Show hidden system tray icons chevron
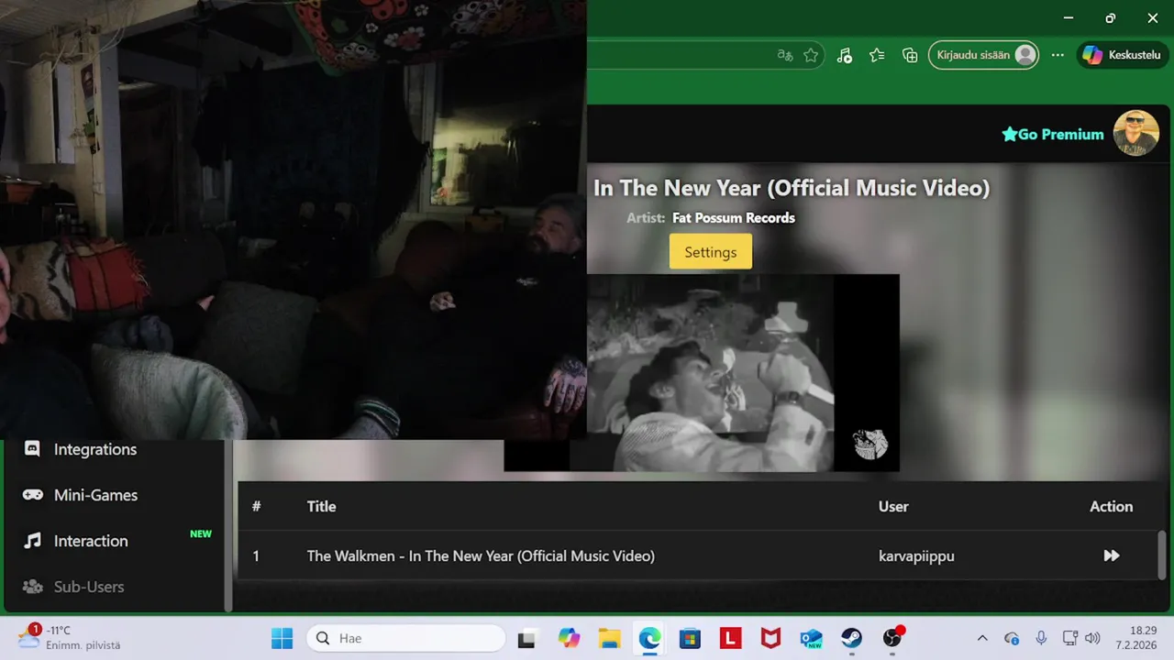Screen dimensions: 1174x660 tap(982, 638)
